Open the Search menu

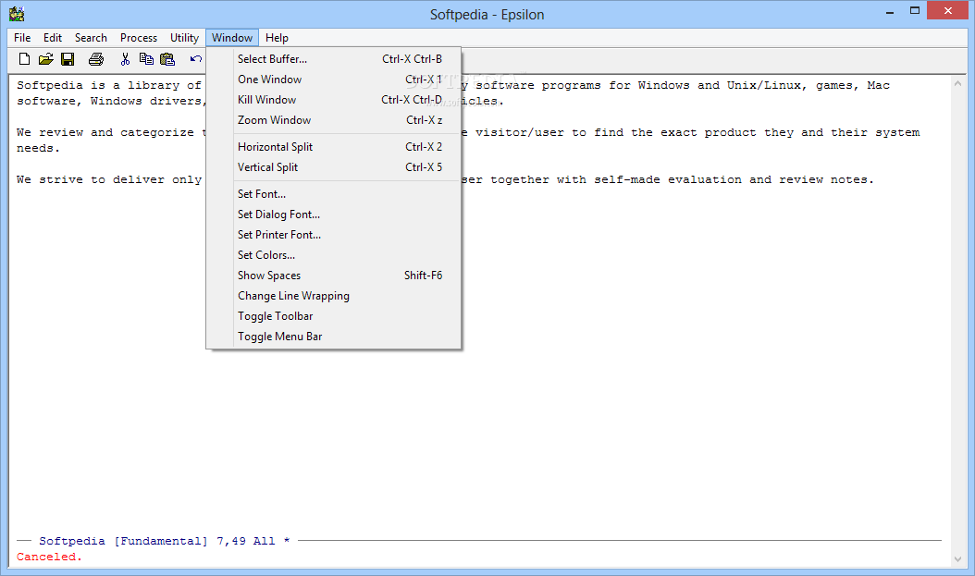[x=91, y=38]
